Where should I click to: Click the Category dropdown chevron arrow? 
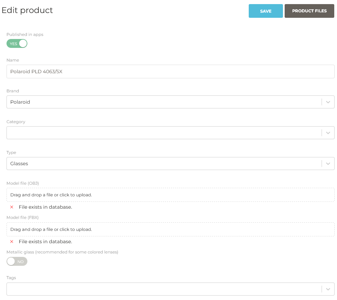click(x=328, y=133)
